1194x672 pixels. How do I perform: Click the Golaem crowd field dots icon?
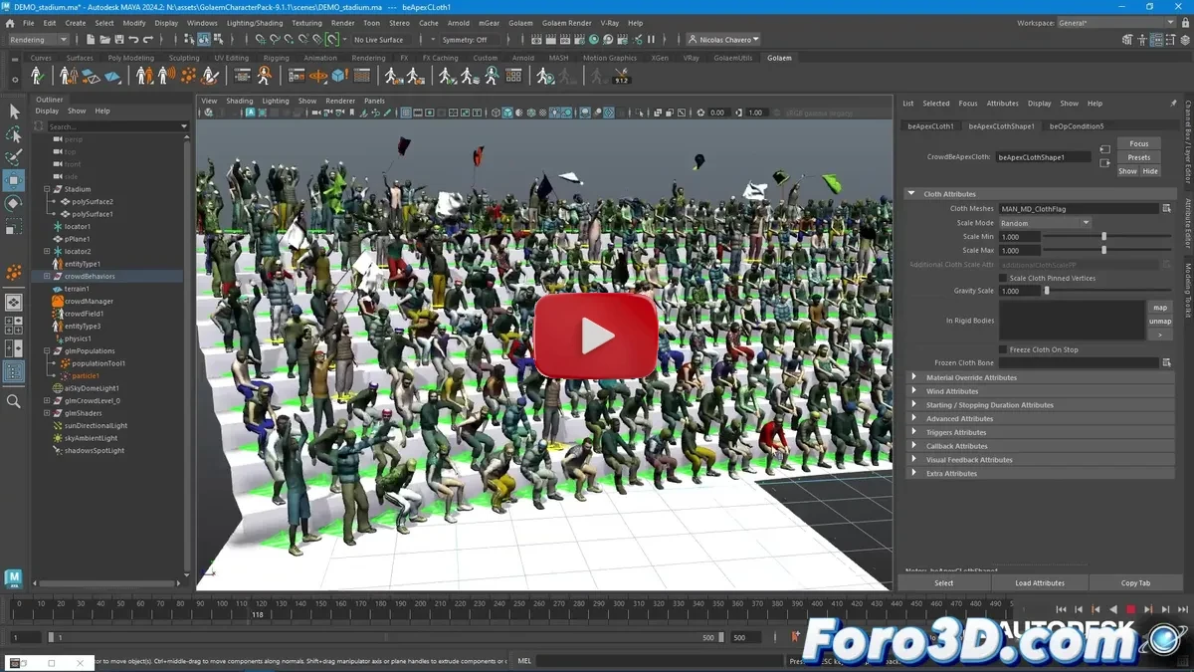click(x=188, y=76)
